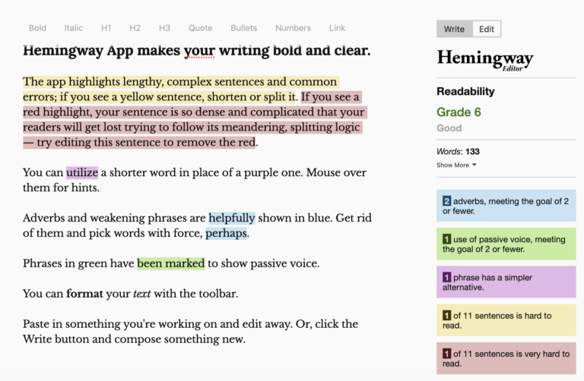This screenshot has width=584, height=381.
Task: Click the word count "133"
Action: tap(472, 152)
